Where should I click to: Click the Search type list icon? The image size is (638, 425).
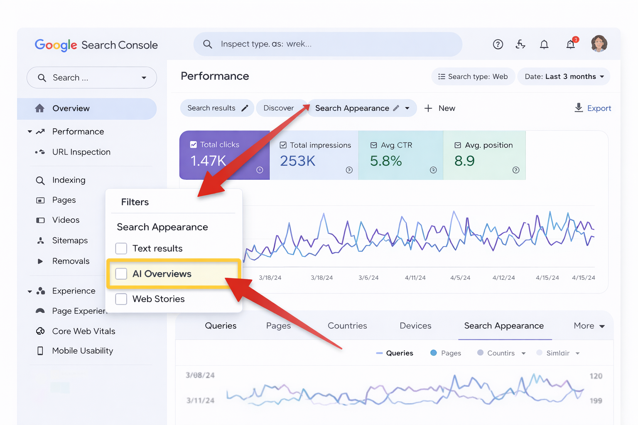[442, 76]
